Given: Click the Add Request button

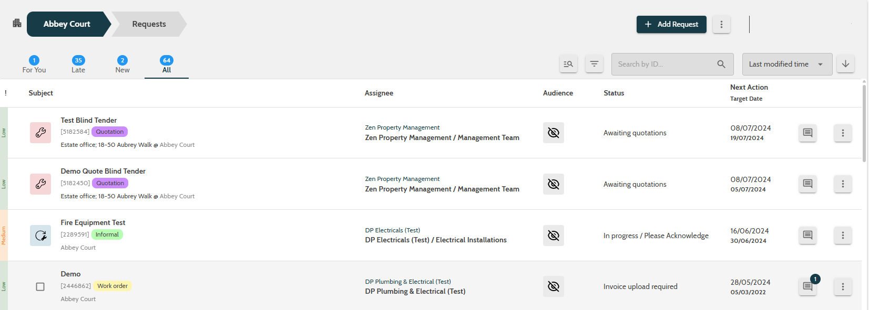Looking at the screenshot, I should tap(671, 24).
